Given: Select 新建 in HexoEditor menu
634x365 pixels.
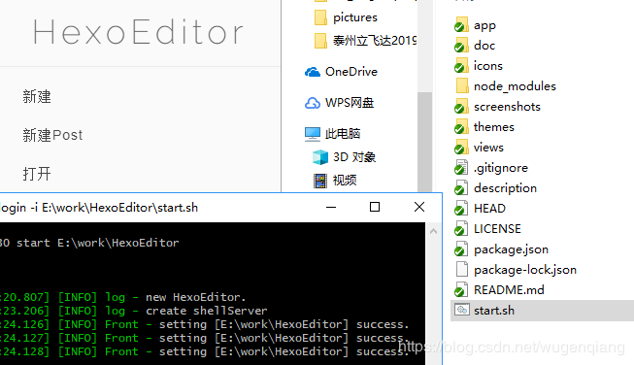Looking at the screenshot, I should tap(37, 97).
